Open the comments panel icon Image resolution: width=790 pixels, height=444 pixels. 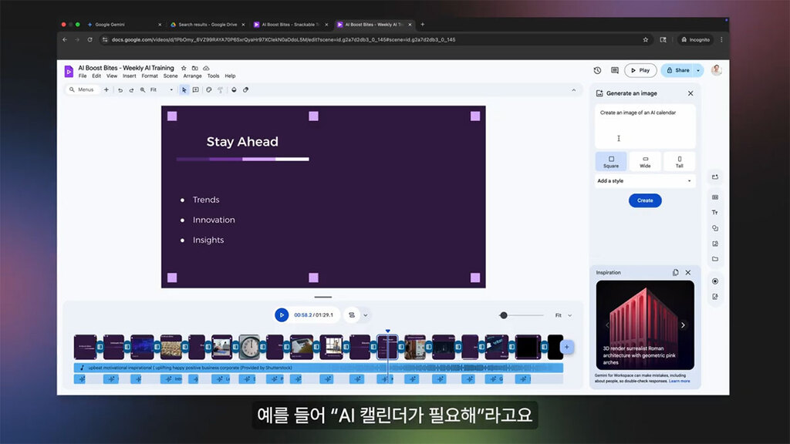click(615, 70)
